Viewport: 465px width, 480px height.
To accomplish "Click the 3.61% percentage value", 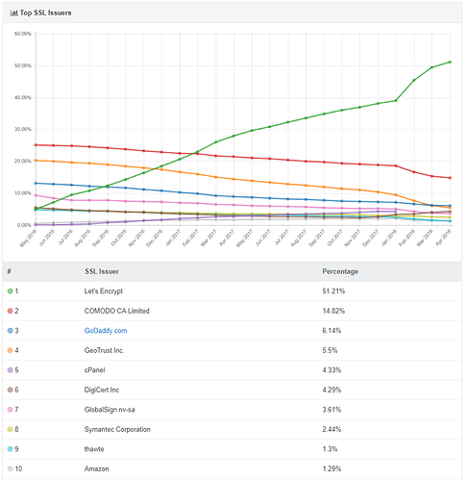I will tap(331, 410).
